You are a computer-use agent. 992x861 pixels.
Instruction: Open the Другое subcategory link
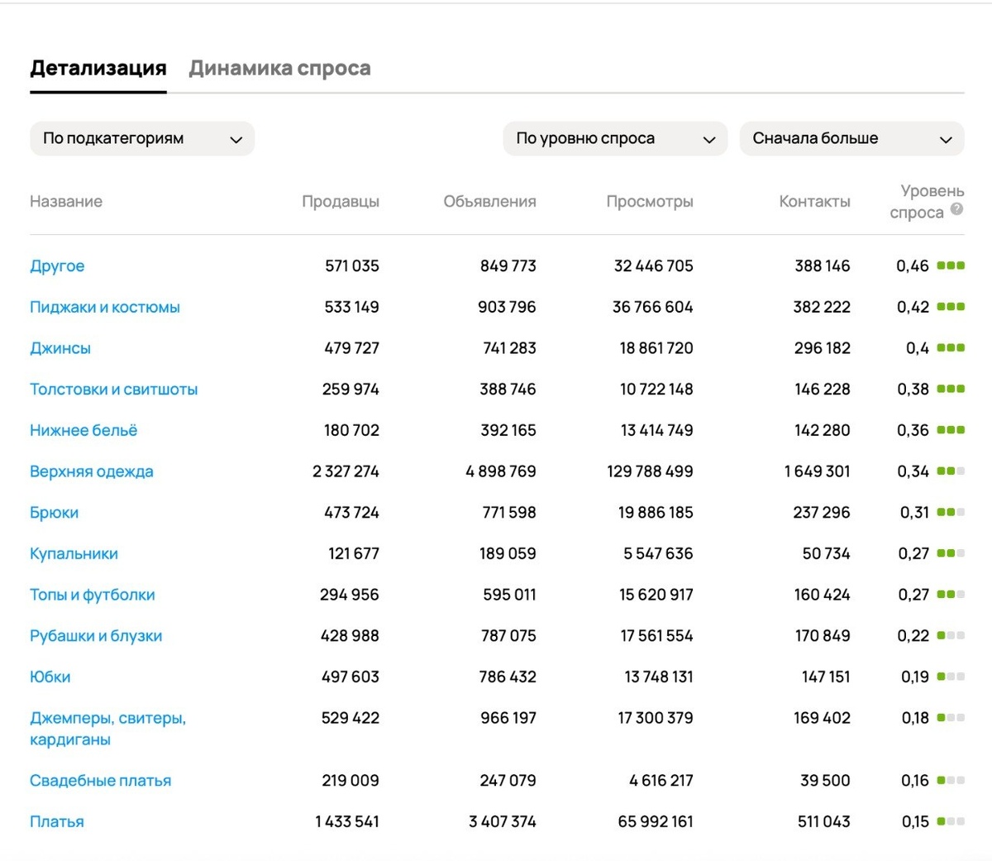[57, 266]
